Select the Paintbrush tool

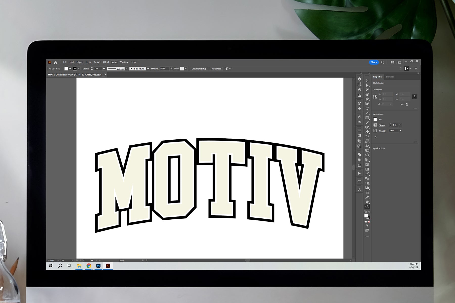click(x=367, y=122)
